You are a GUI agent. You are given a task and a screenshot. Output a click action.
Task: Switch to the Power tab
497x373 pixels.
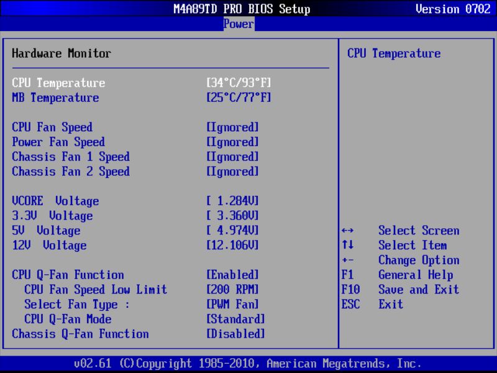click(x=238, y=24)
